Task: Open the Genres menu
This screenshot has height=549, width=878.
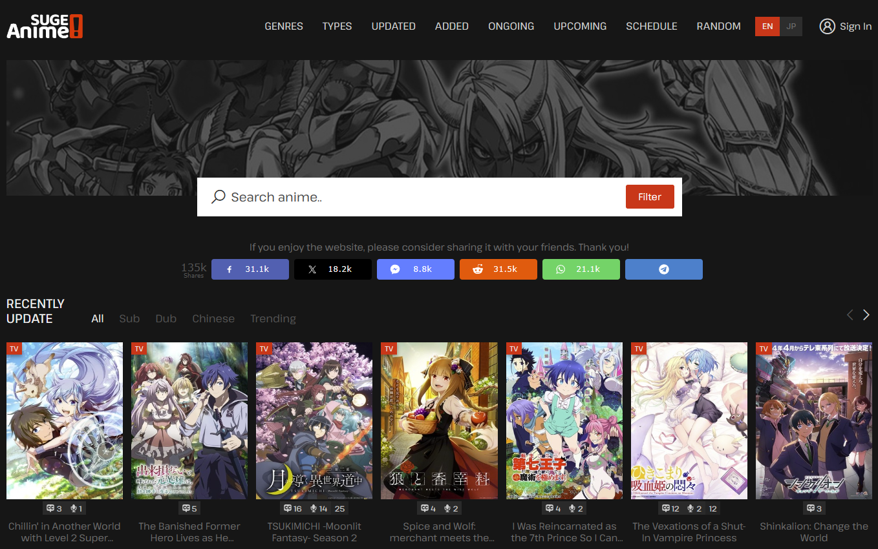Action: click(x=284, y=26)
